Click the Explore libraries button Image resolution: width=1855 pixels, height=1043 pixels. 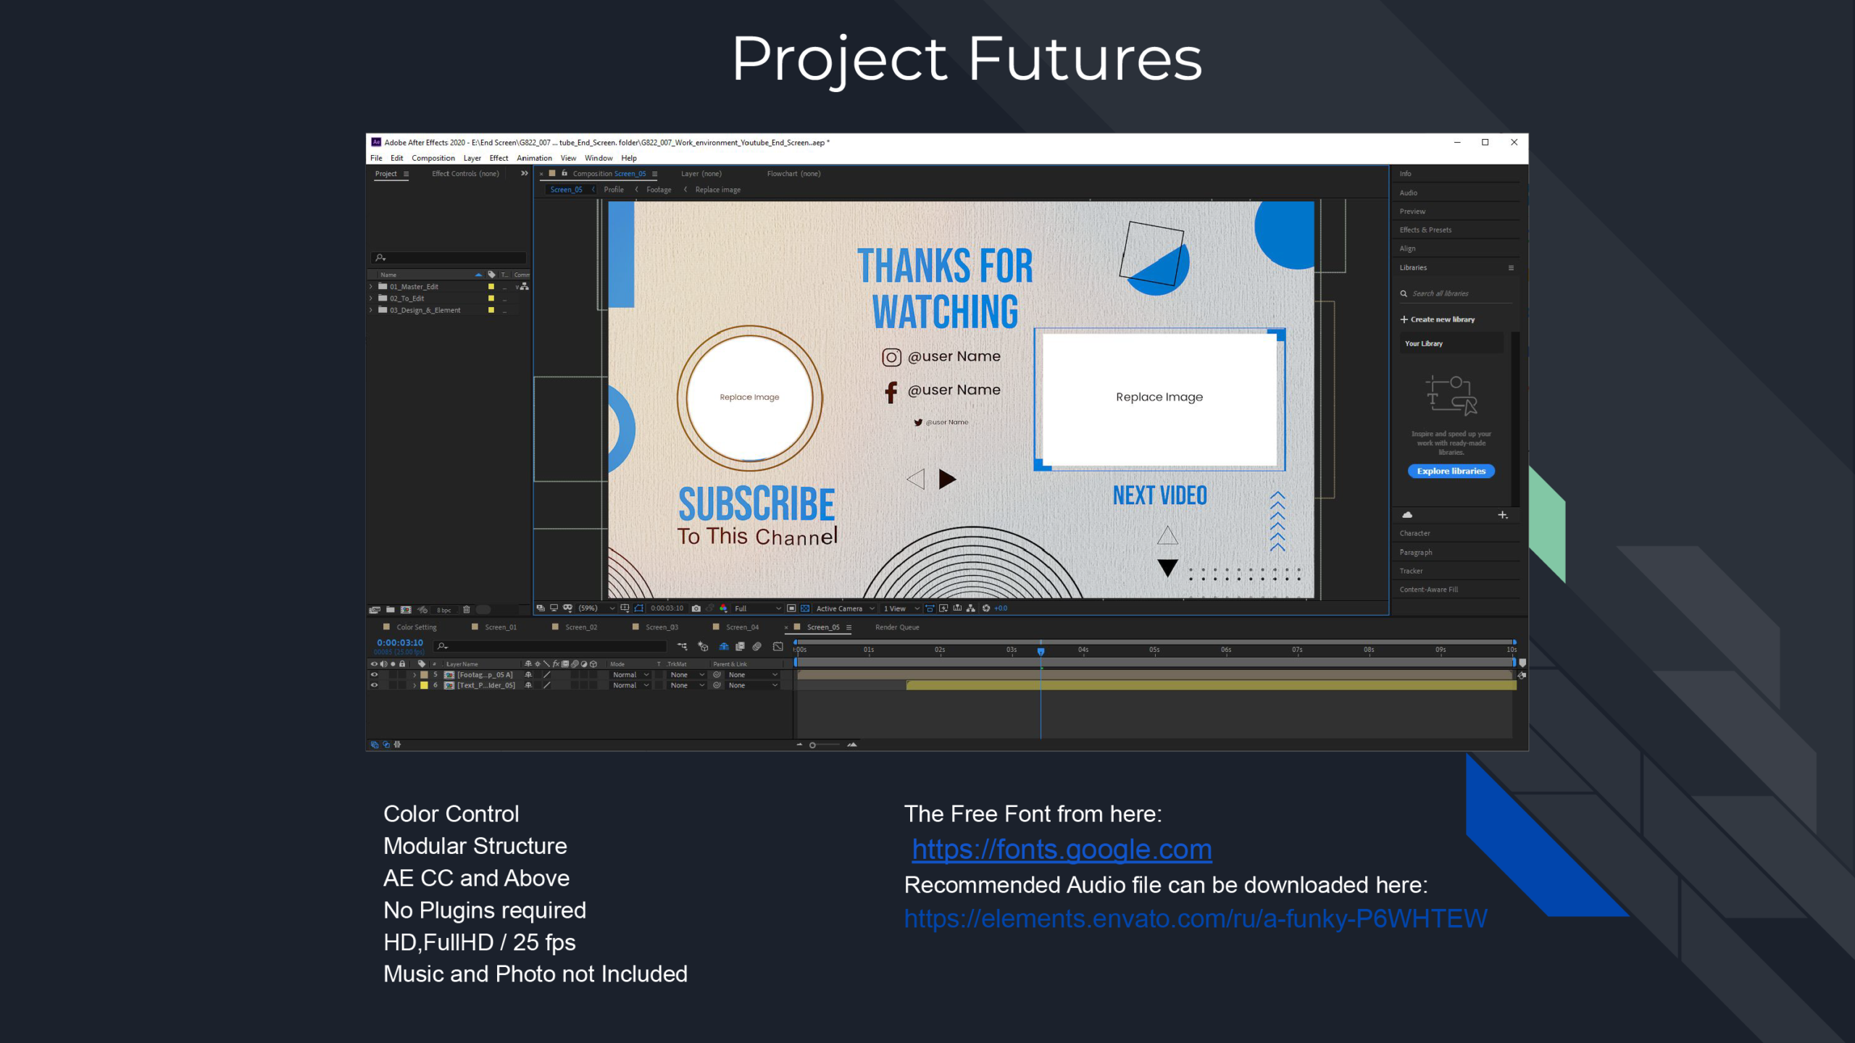(x=1451, y=471)
